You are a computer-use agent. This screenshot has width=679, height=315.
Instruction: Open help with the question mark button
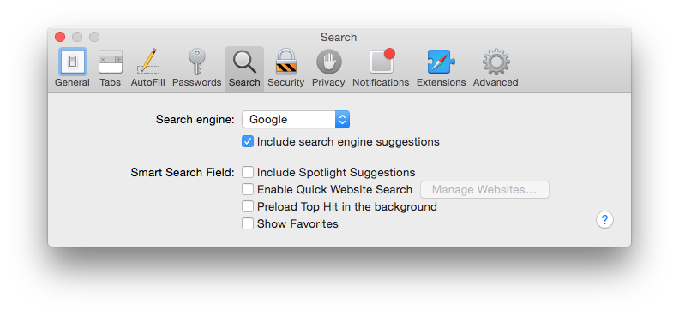(604, 219)
